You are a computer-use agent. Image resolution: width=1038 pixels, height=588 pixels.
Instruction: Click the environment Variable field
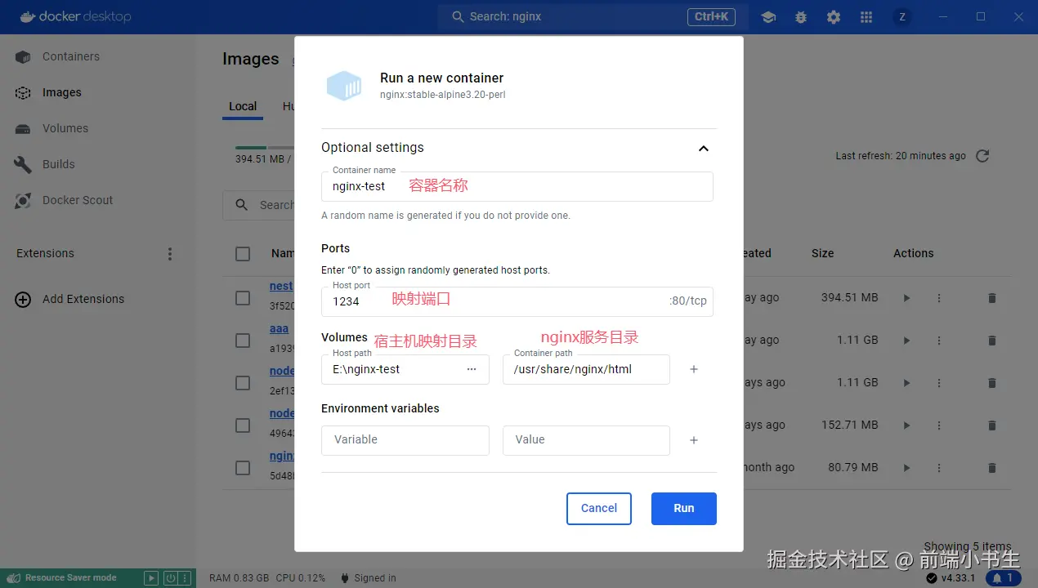(405, 440)
